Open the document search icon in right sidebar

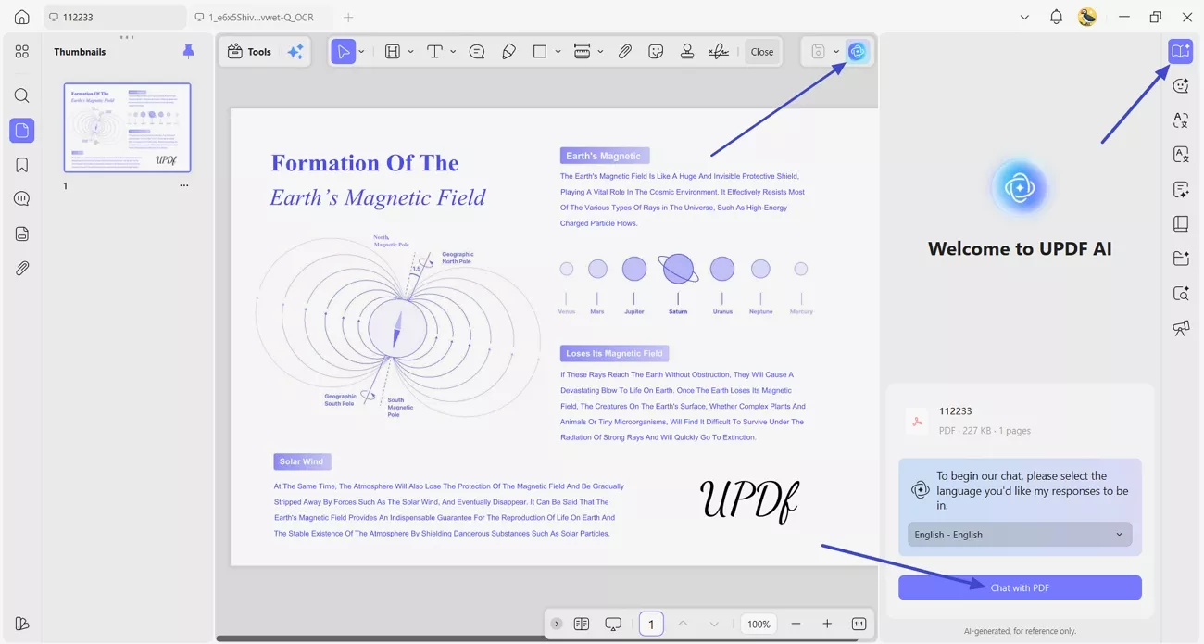1180,294
